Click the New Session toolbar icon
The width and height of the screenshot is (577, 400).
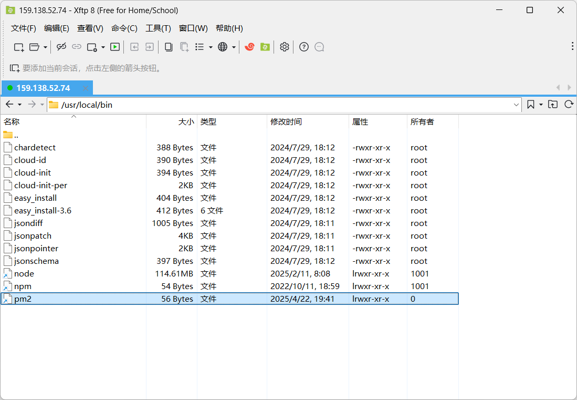coord(19,47)
